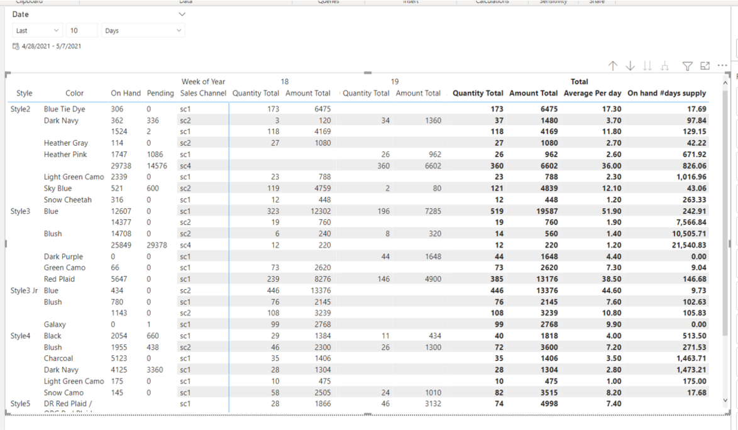Click the sc4 cell in the 25849 row

[185, 245]
